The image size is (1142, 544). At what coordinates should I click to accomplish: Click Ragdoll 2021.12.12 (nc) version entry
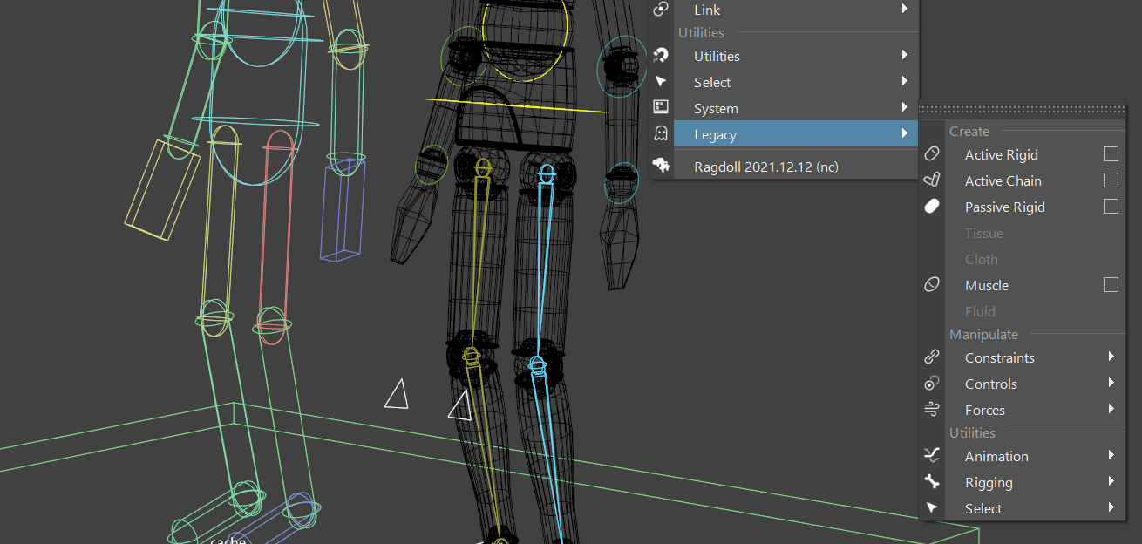click(765, 167)
